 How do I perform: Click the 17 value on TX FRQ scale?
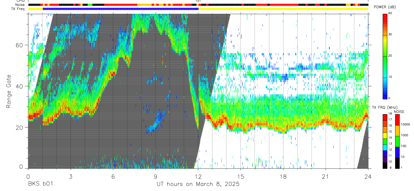click(x=390, y=120)
